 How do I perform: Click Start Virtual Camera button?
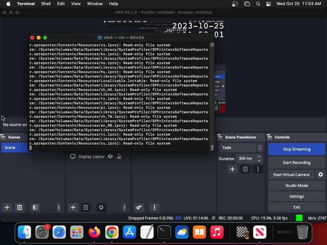tap(291, 174)
